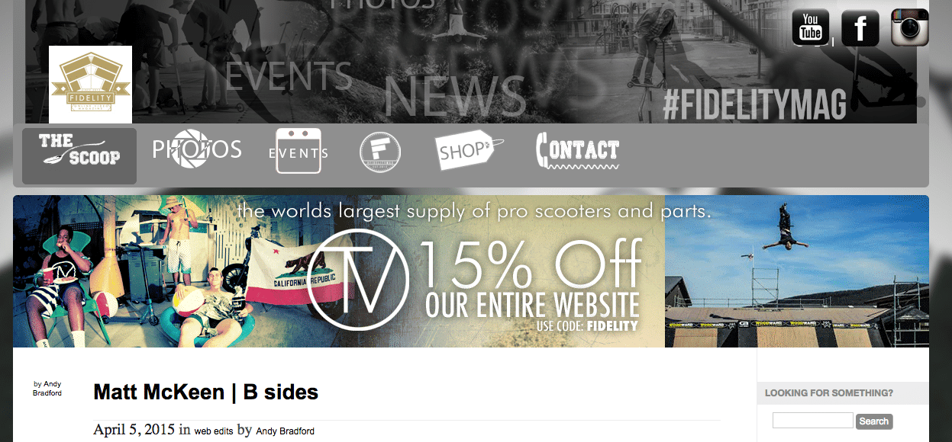Open the Instagram camera icon
Image resolution: width=952 pixels, height=442 pixels.
(x=910, y=27)
